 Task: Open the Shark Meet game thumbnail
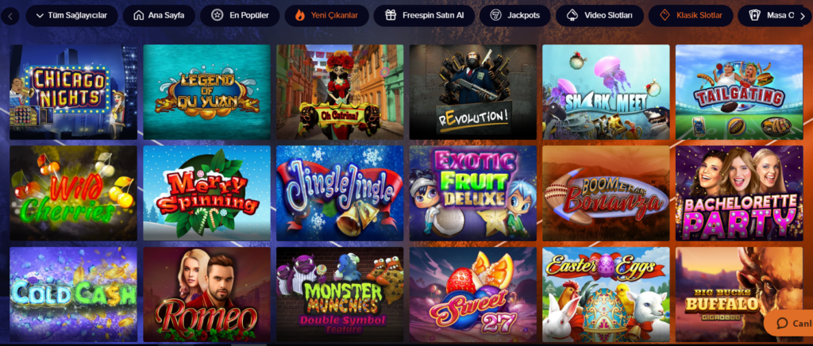(x=606, y=92)
